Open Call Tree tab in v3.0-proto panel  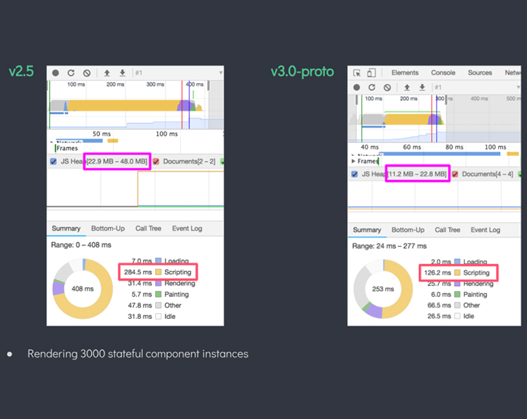tap(447, 230)
